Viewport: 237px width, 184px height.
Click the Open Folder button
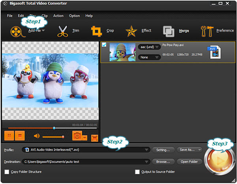click(189, 162)
